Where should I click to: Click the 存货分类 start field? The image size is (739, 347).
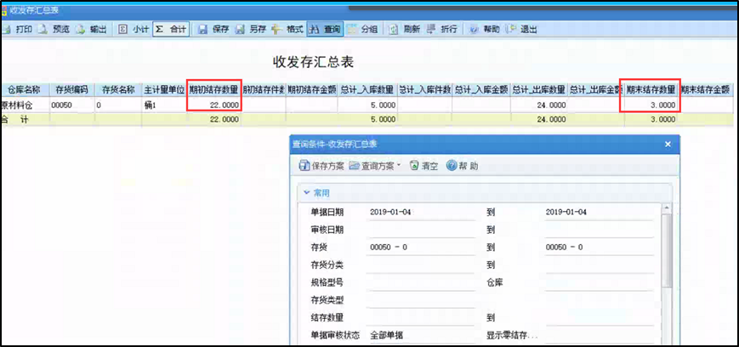[423, 265]
